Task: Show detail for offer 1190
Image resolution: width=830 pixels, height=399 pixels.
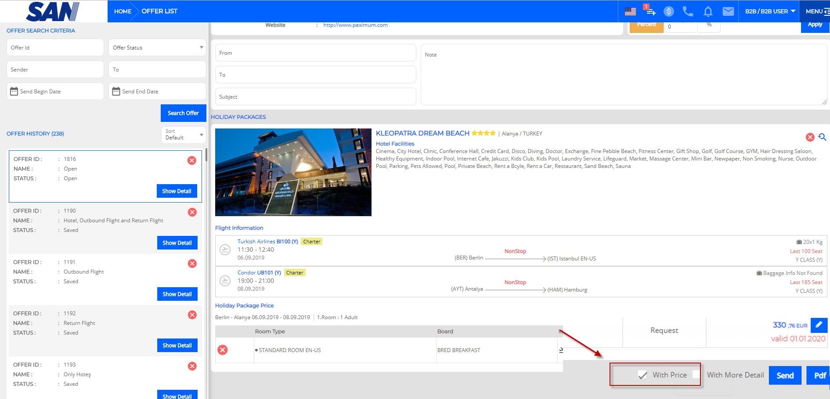Action: [177, 243]
